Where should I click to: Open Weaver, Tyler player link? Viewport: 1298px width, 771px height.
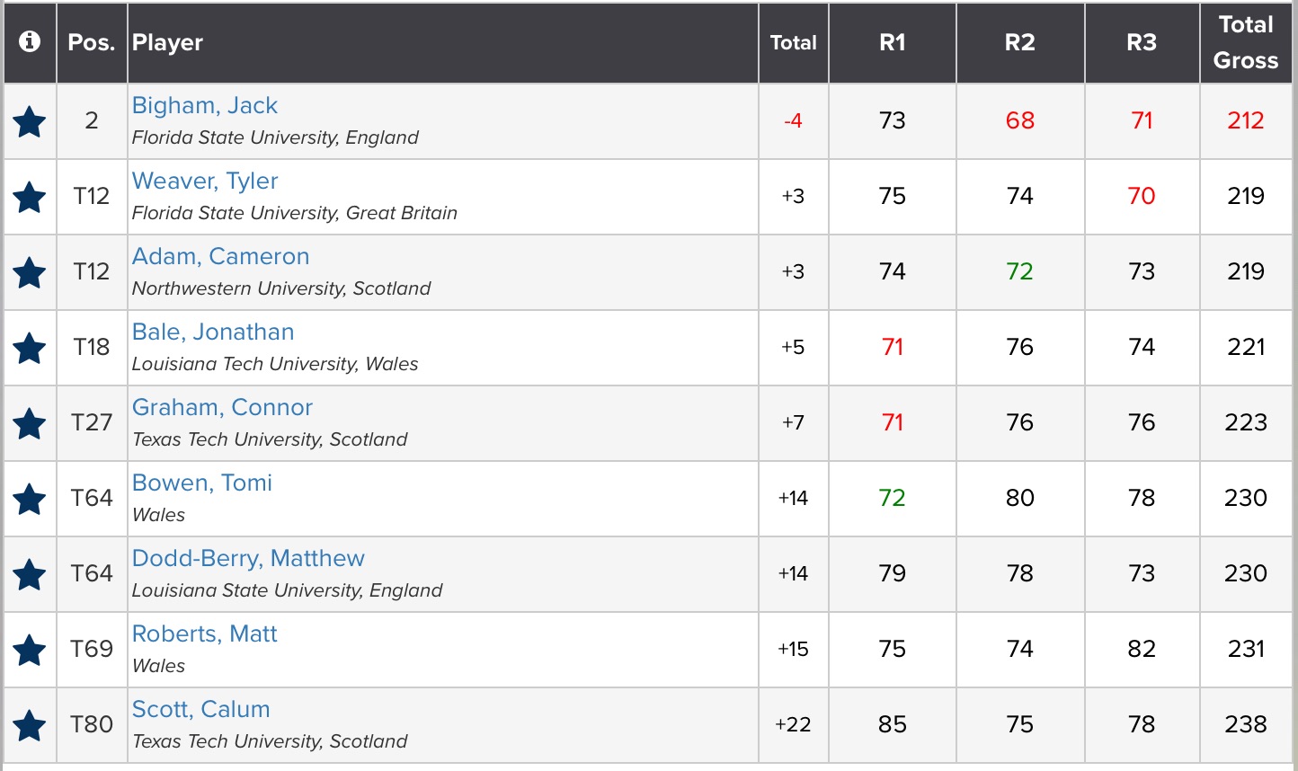click(205, 182)
